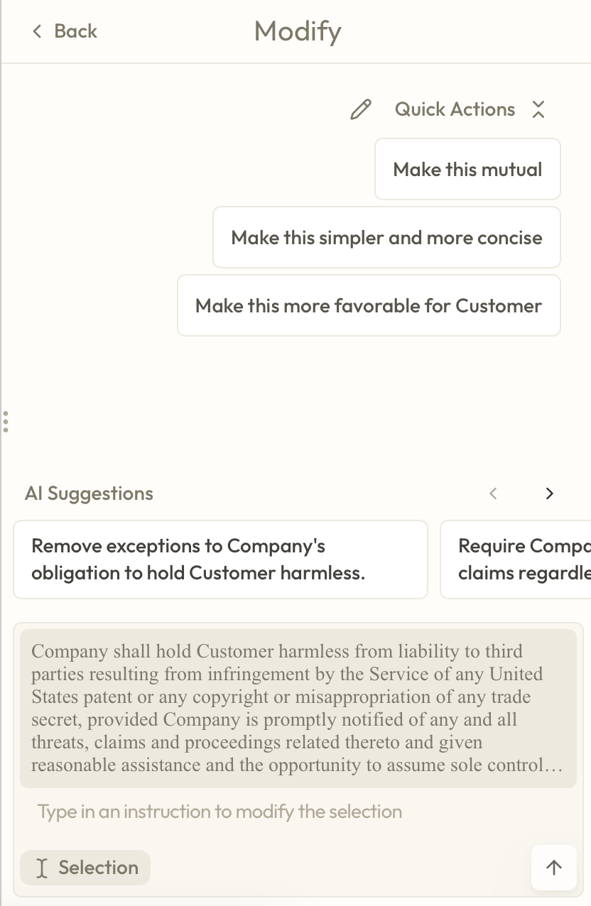Click the Modify panel title
The image size is (591, 906).
(298, 31)
